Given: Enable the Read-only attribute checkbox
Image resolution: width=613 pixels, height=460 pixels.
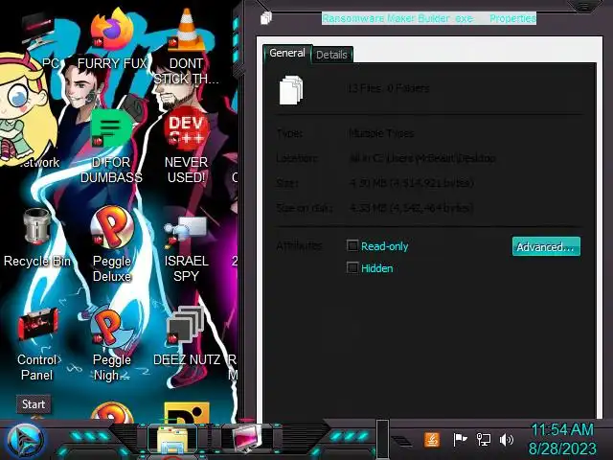Looking at the screenshot, I should (x=352, y=246).
